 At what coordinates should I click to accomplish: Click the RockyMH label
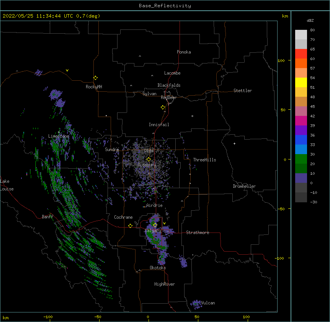point(94,87)
